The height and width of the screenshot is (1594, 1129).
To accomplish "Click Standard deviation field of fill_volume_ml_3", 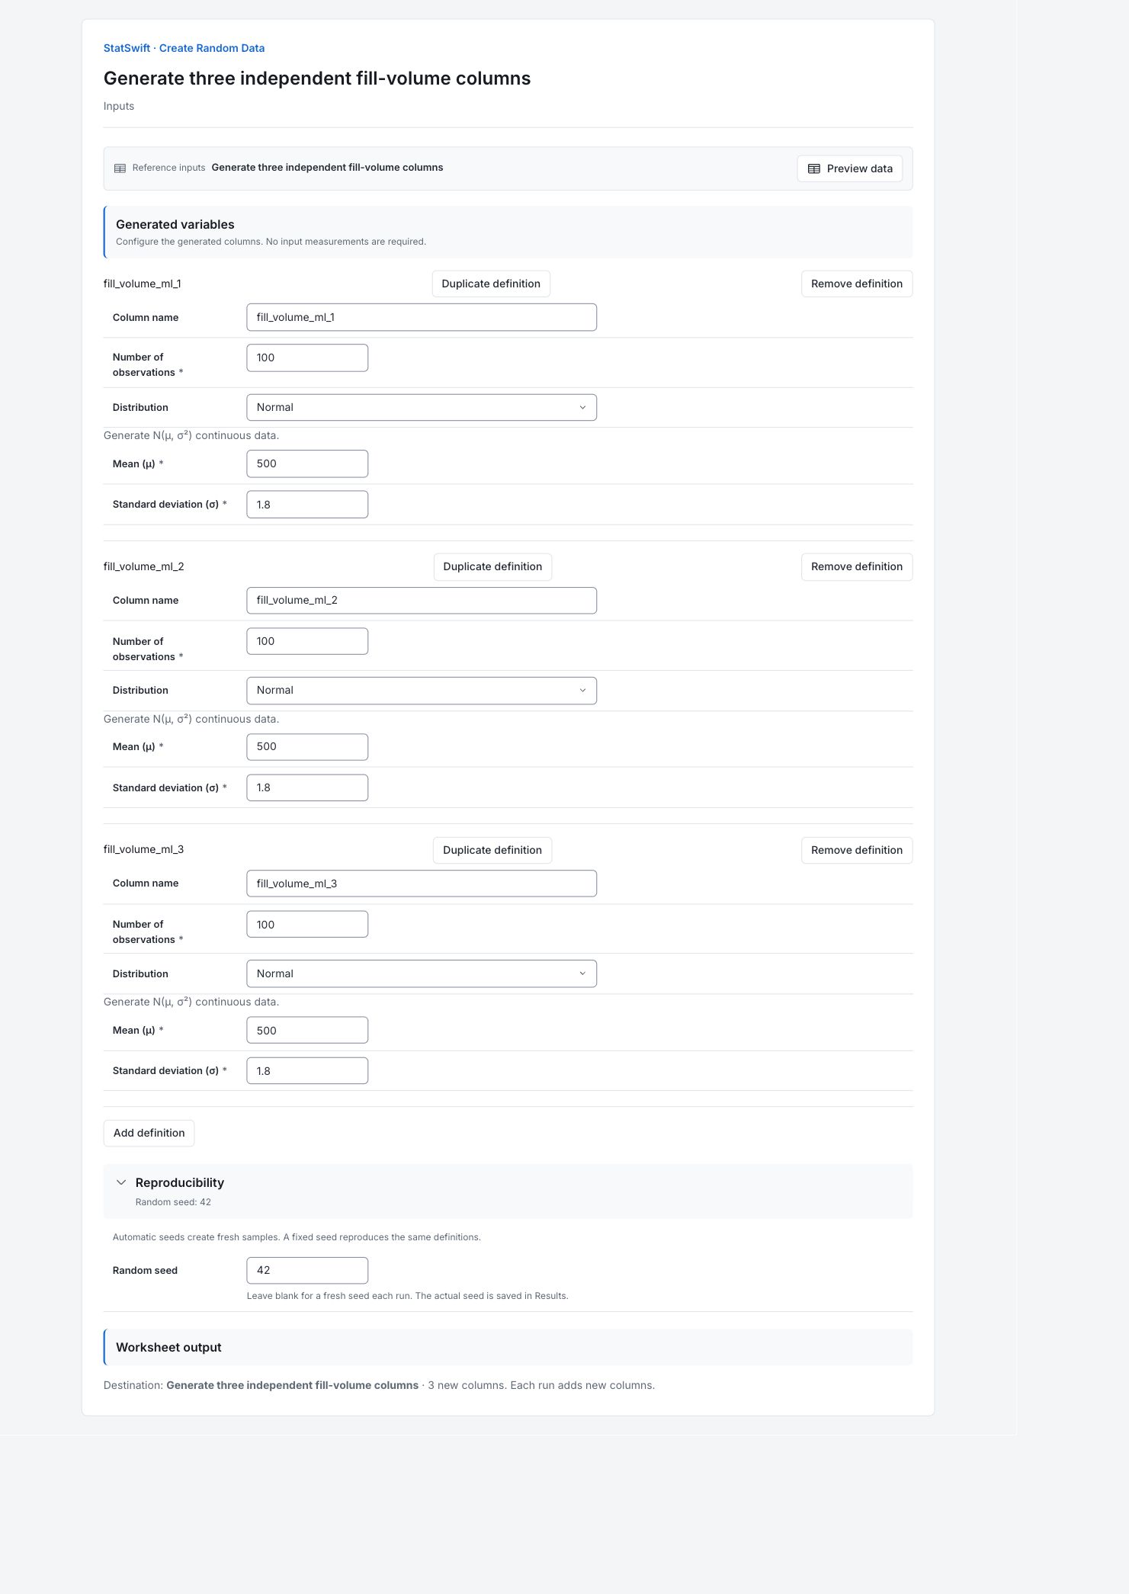I will click(307, 1071).
